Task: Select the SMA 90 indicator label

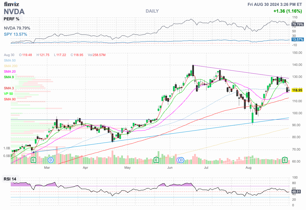Action: coord(10,99)
